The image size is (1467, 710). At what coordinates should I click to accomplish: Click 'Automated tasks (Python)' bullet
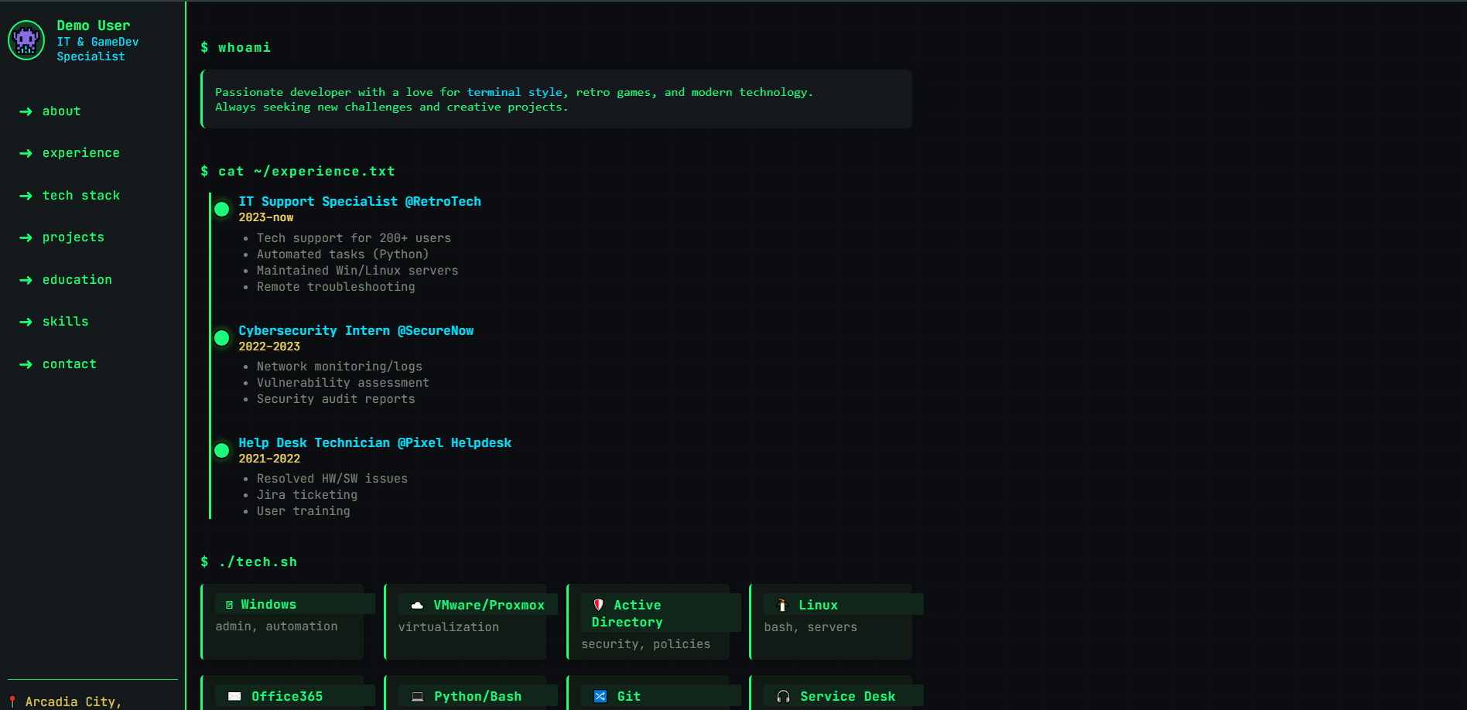(x=343, y=254)
